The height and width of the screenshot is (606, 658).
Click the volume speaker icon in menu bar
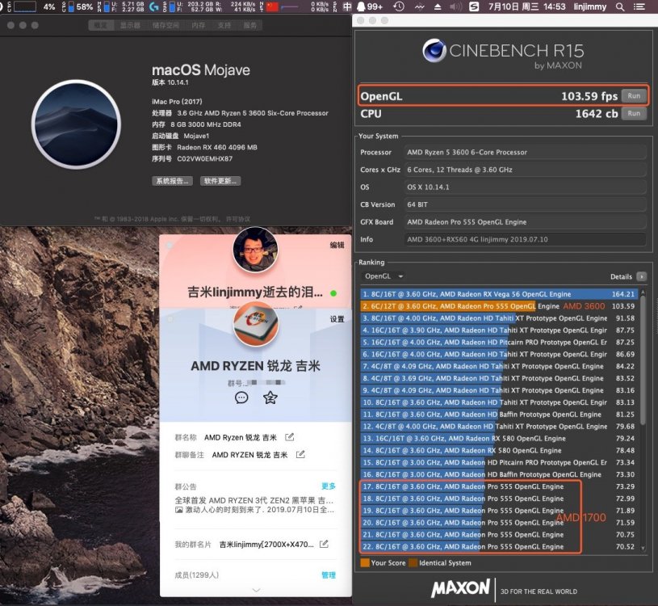(455, 6)
